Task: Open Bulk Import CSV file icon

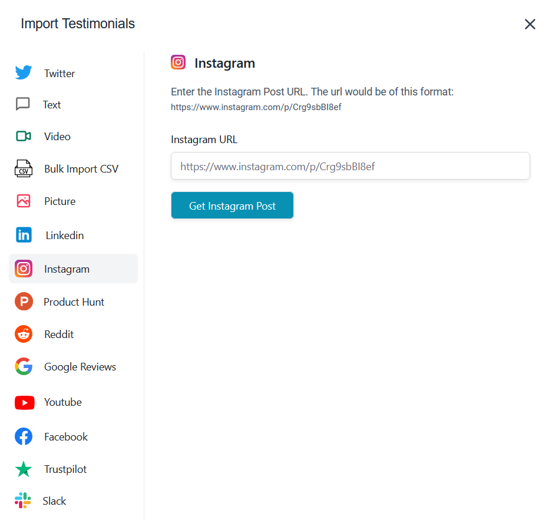Action: point(24,168)
